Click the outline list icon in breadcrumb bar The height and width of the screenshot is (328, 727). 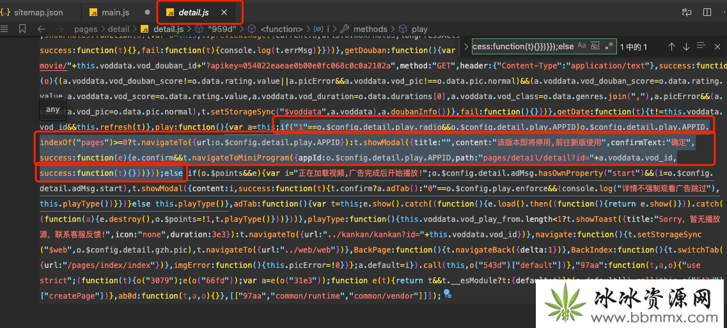pyautogui.click(x=4, y=29)
